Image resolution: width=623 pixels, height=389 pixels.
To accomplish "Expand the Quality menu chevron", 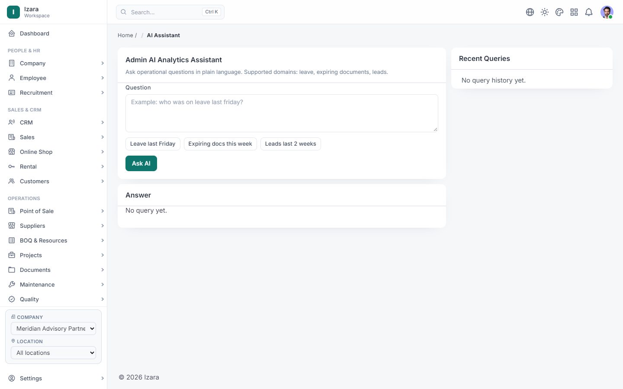I will coord(103,299).
